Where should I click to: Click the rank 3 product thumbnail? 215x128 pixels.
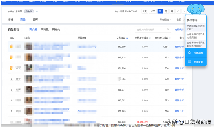[28, 68]
